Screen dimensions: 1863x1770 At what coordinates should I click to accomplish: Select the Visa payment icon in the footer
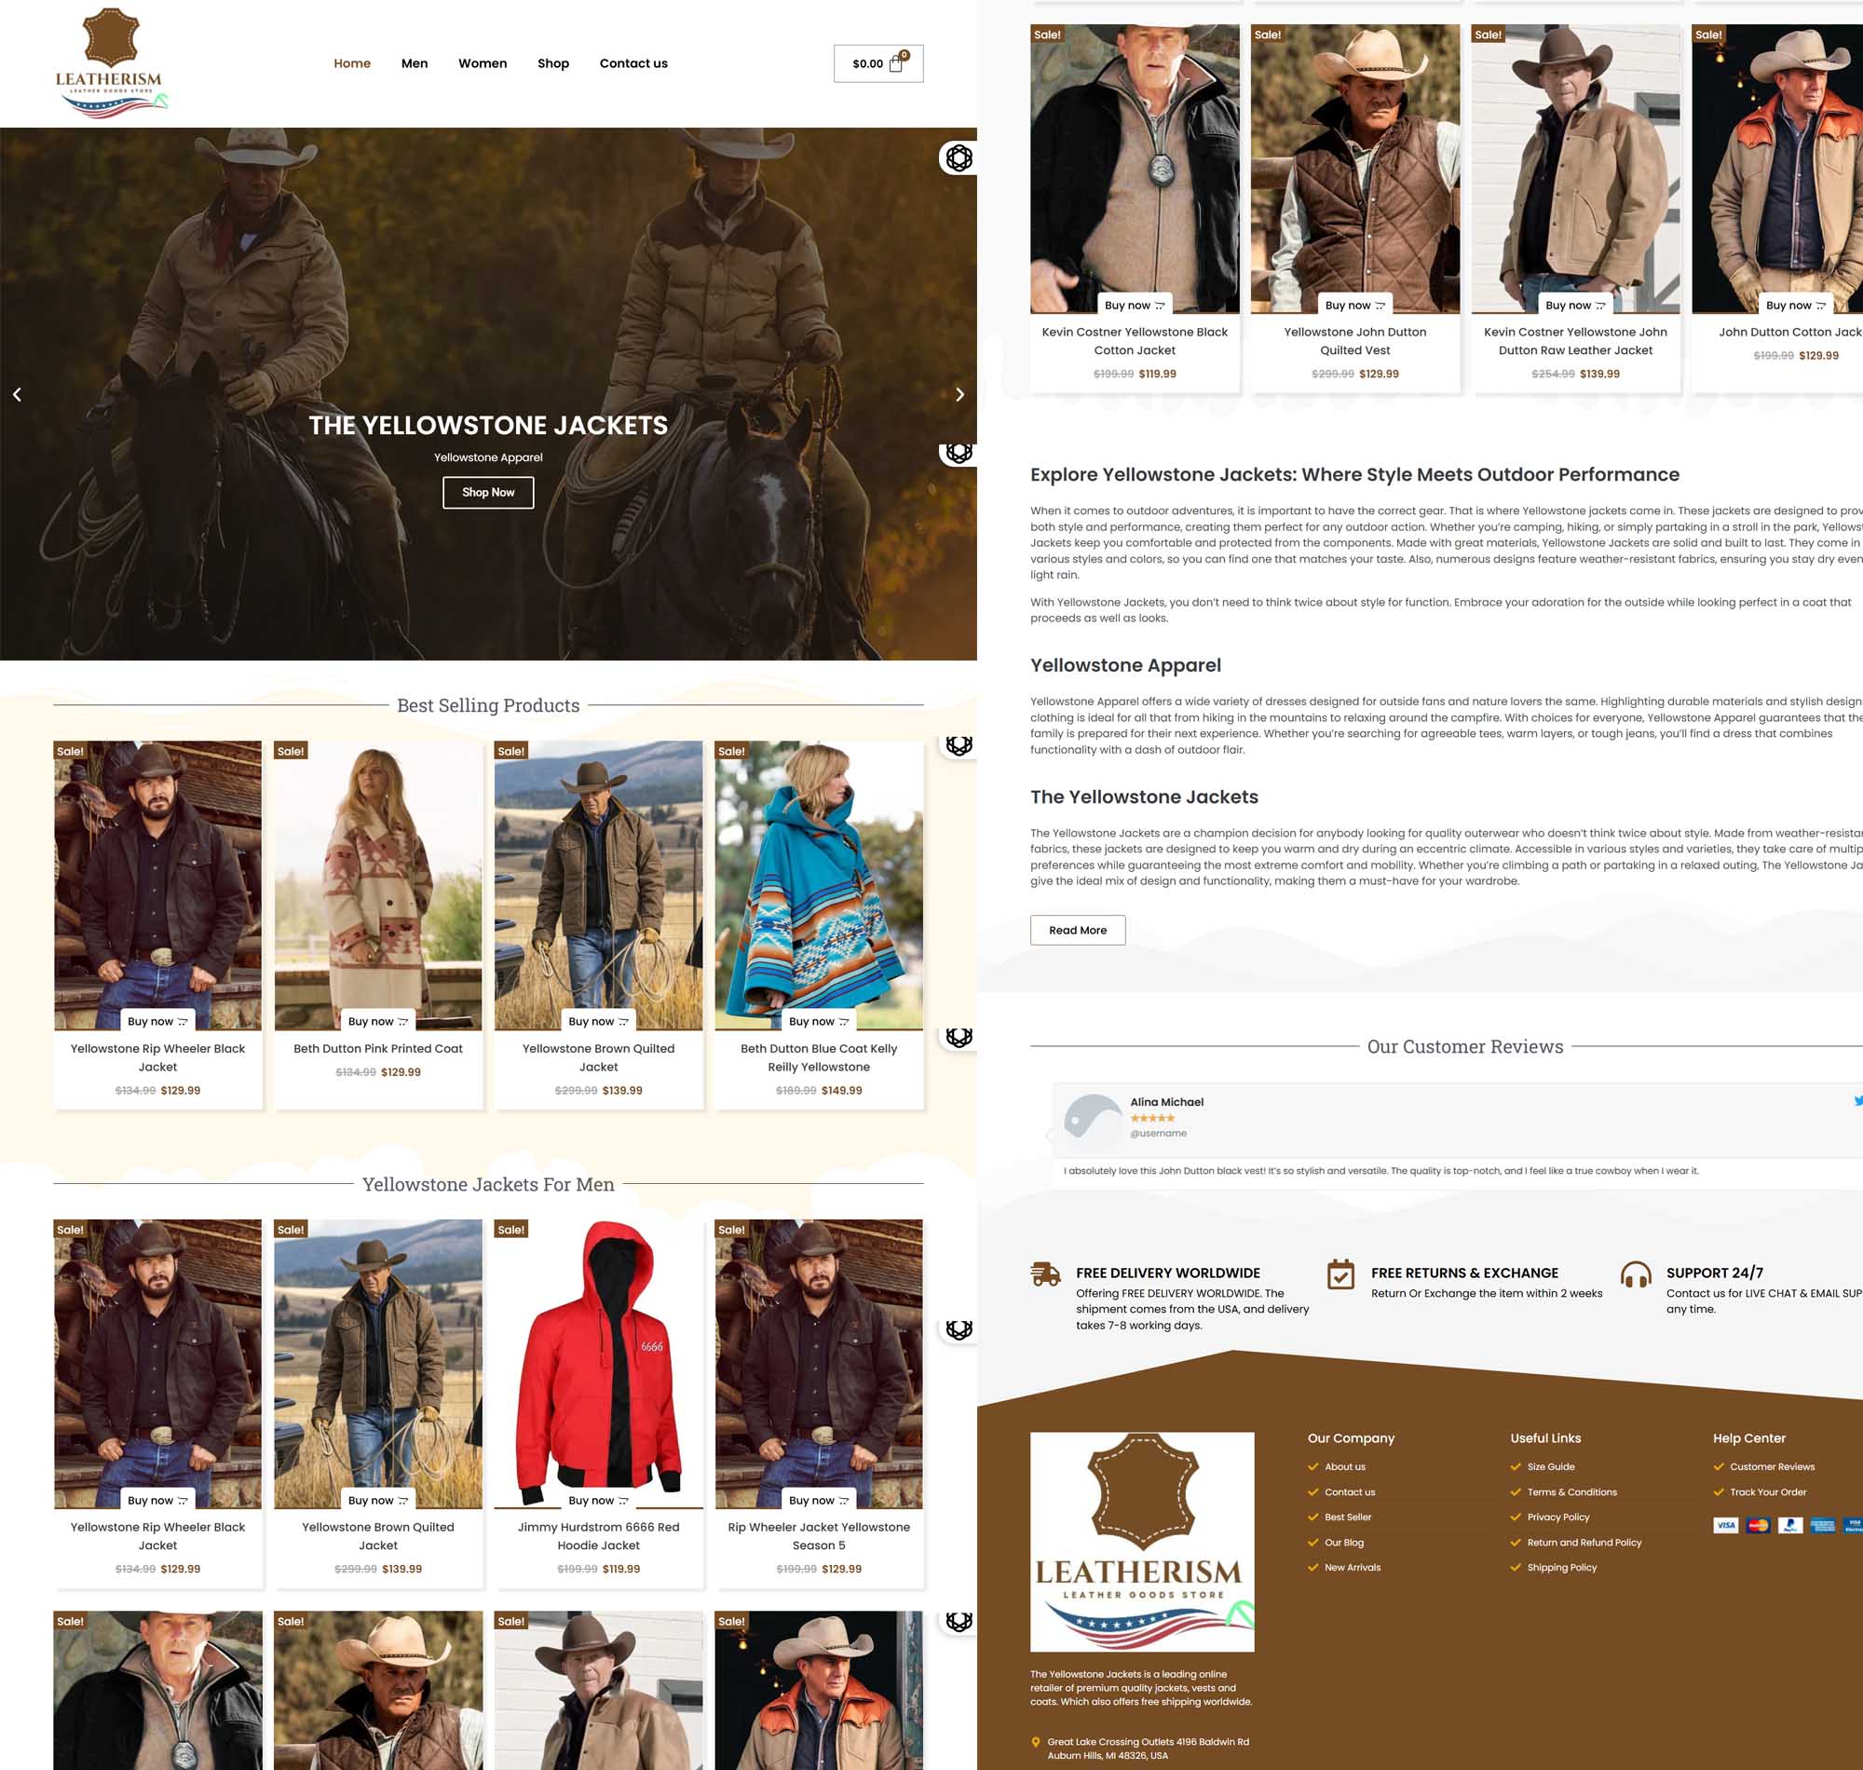(x=1726, y=1525)
